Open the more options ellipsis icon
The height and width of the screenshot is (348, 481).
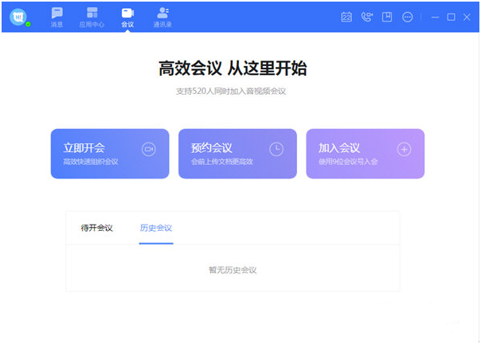408,17
